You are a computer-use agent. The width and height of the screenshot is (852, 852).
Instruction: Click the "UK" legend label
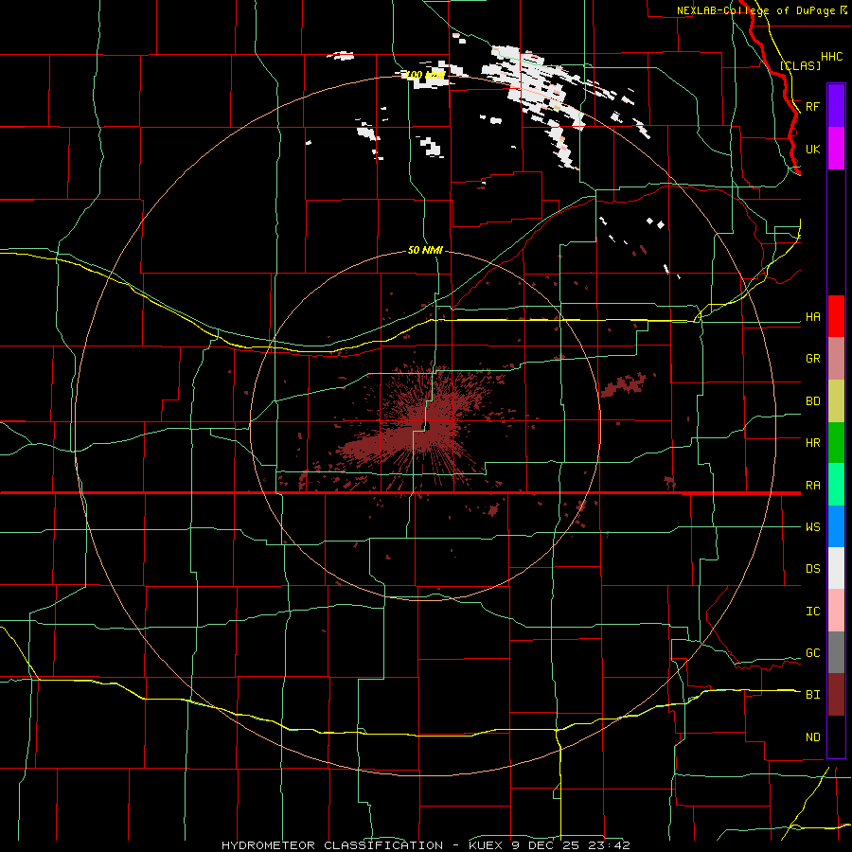pos(813,150)
